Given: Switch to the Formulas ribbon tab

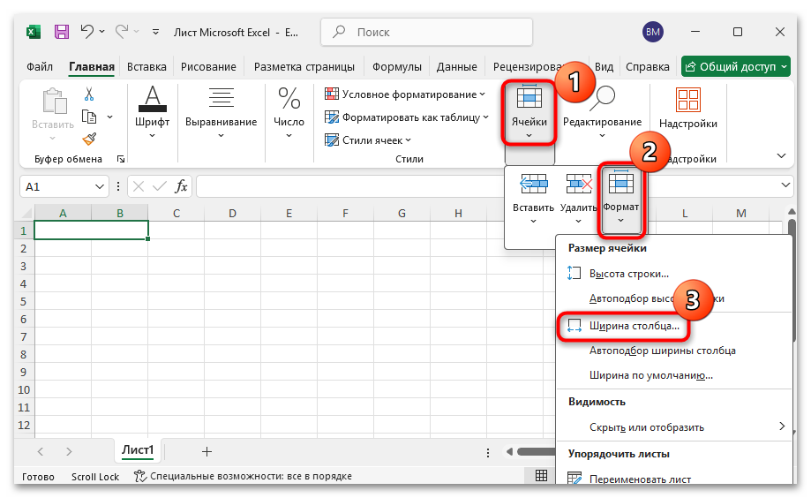Looking at the screenshot, I should pyautogui.click(x=396, y=66).
